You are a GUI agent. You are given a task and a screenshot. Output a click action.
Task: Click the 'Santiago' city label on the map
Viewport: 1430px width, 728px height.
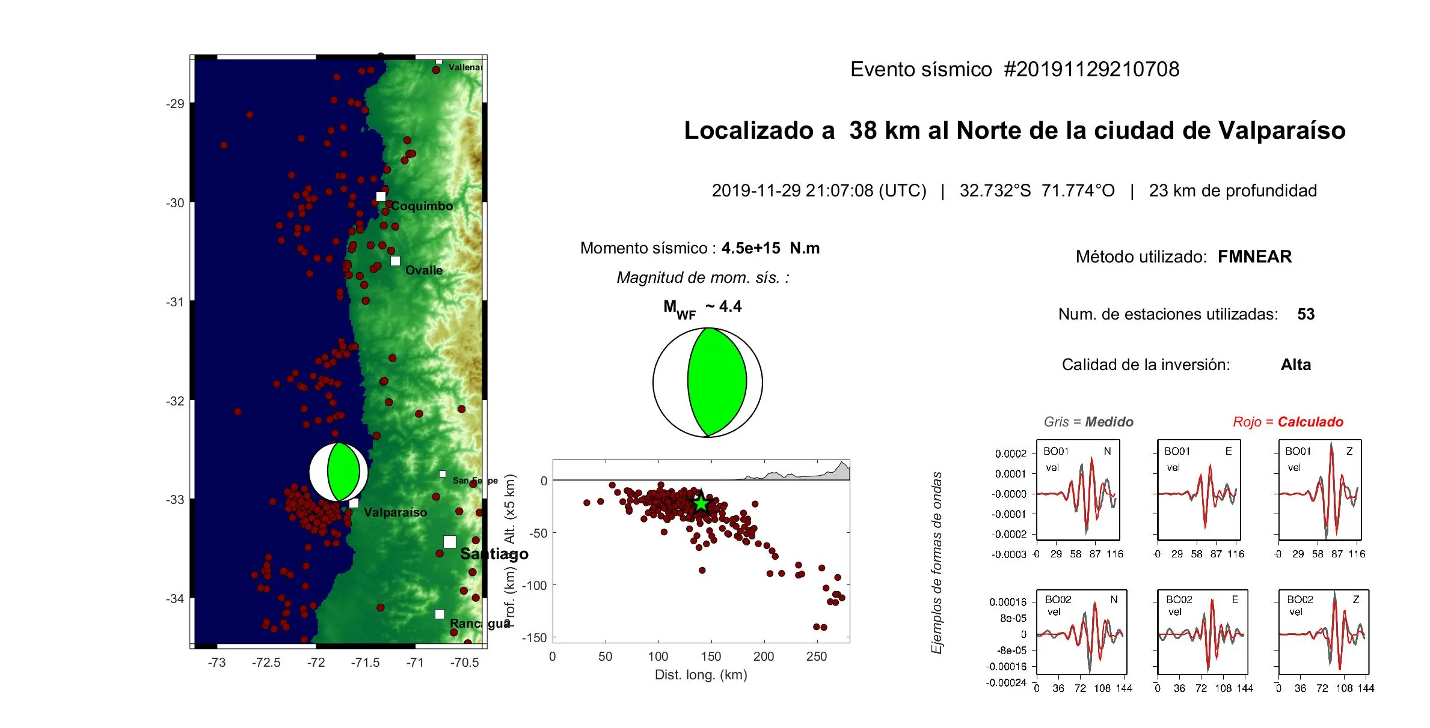[494, 554]
